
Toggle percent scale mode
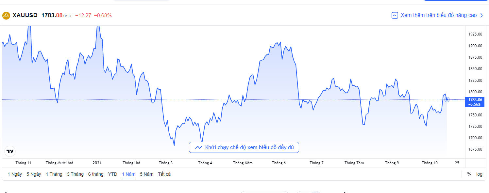469,174
